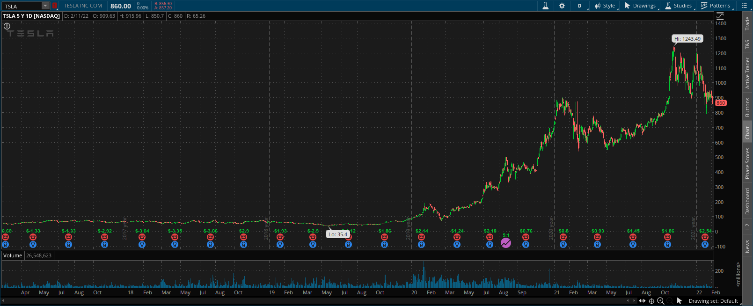The image size is (753, 306).
Task: Open the Phase Scores side tab
Action: point(747,163)
